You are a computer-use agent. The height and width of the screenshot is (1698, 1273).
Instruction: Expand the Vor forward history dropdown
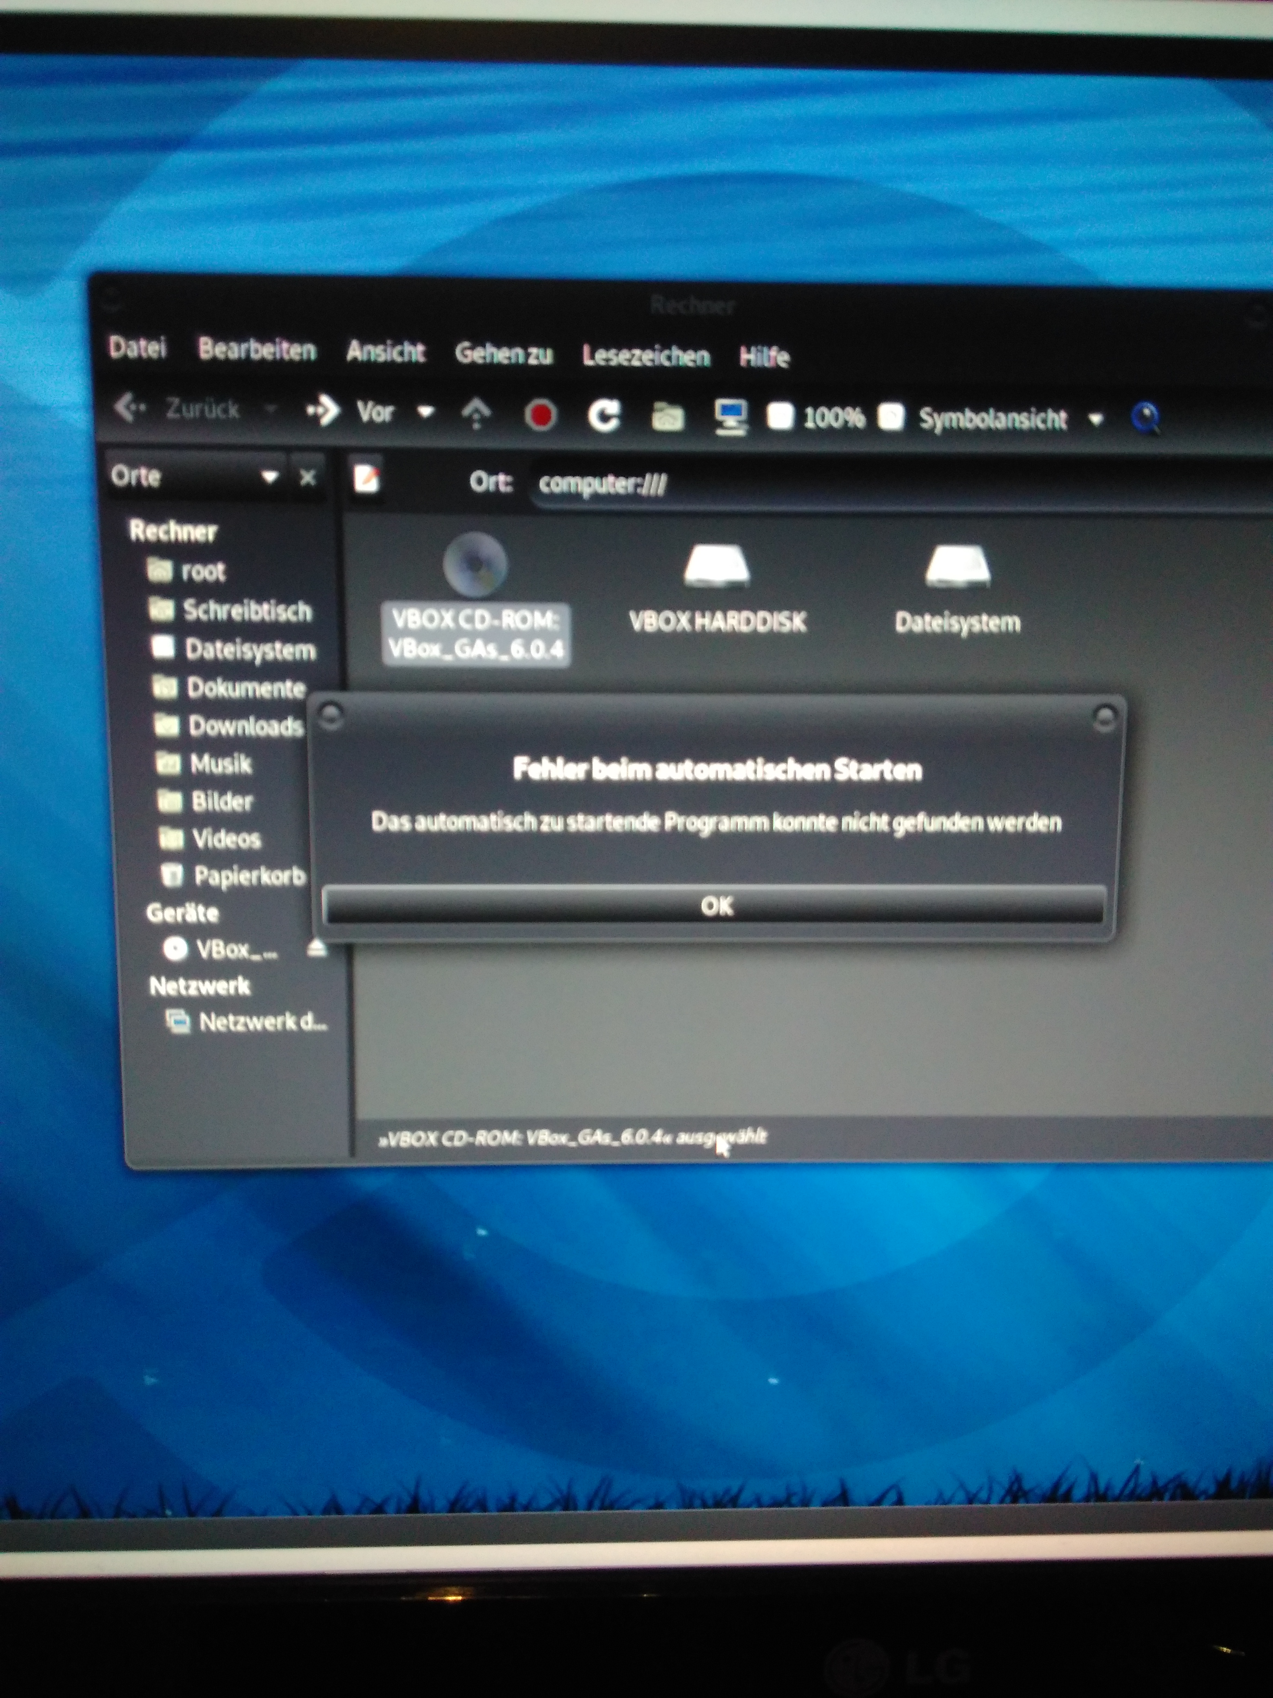(x=426, y=412)
